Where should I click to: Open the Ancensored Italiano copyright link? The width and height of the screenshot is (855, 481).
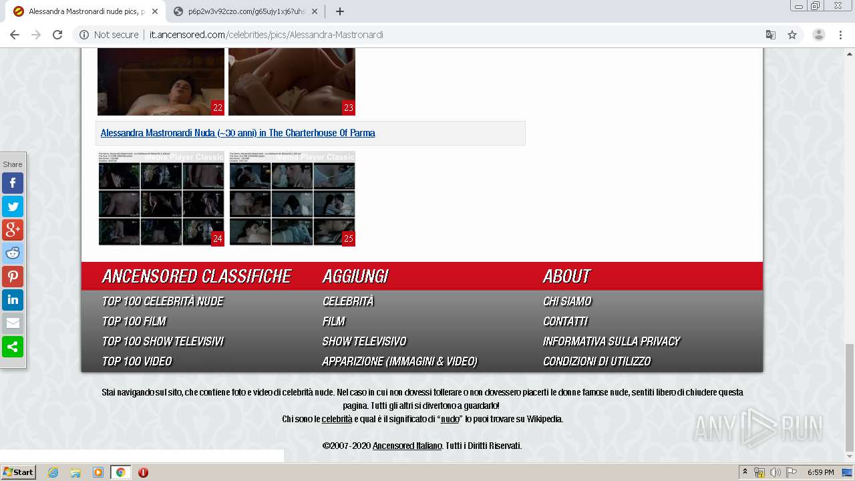[x=407, y=446]
